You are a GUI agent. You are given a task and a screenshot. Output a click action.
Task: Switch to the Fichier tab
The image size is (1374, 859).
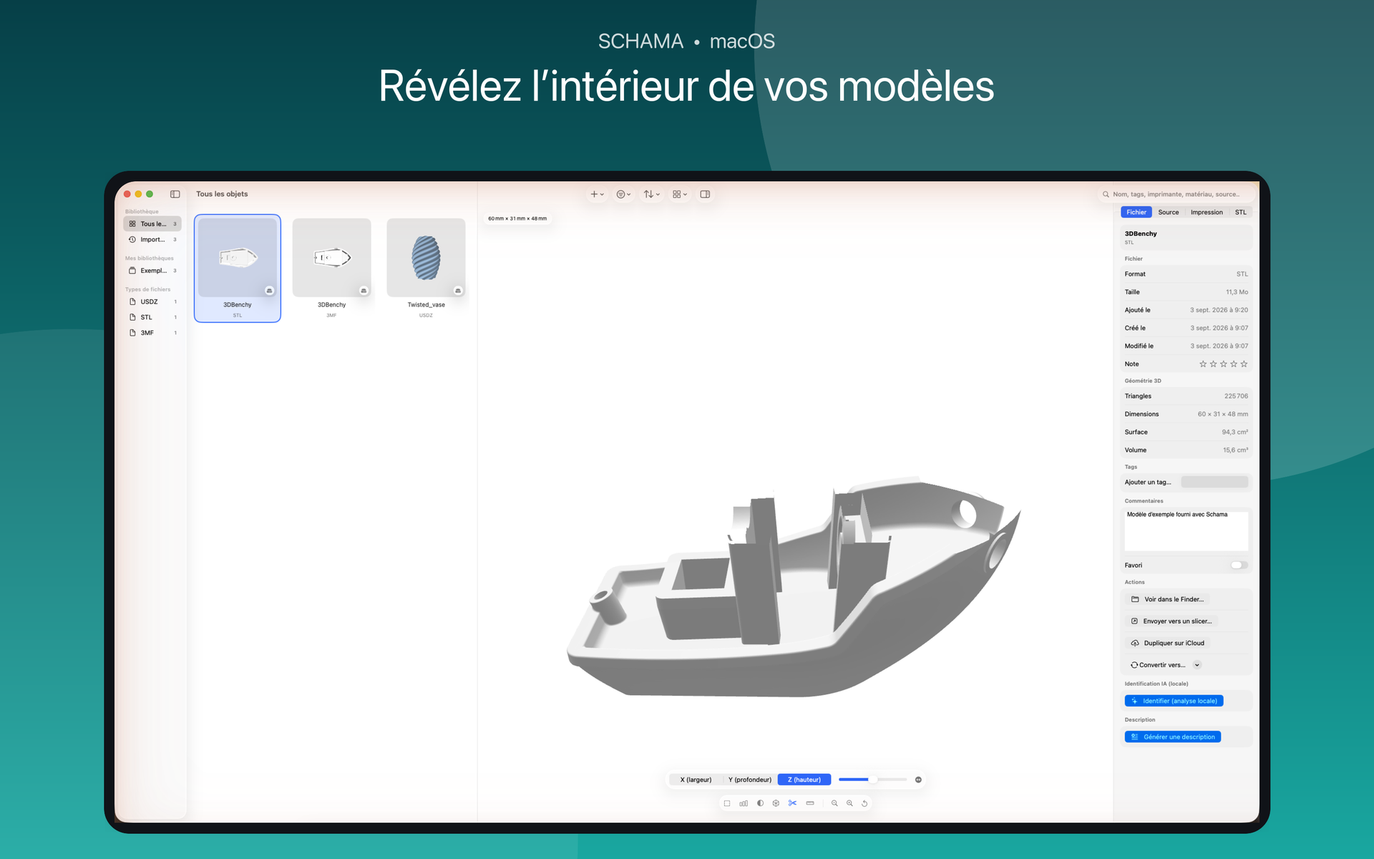coord(1136,213)
